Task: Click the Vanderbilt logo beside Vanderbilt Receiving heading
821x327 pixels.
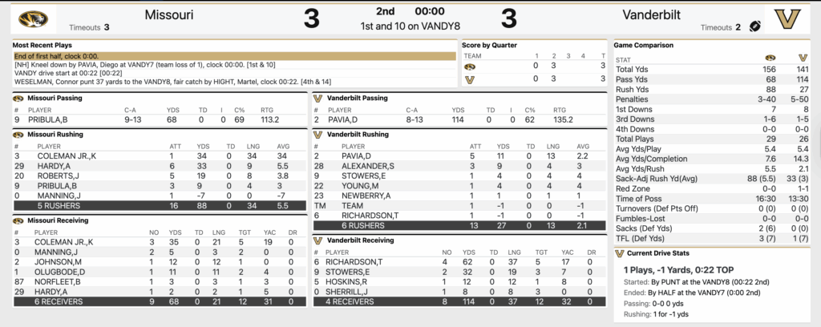Action: 317,240
